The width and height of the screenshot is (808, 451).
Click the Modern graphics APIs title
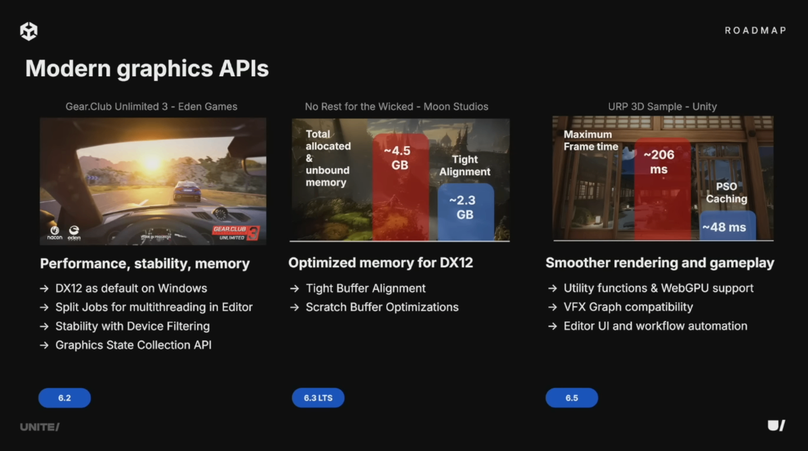tap(147, 69)
